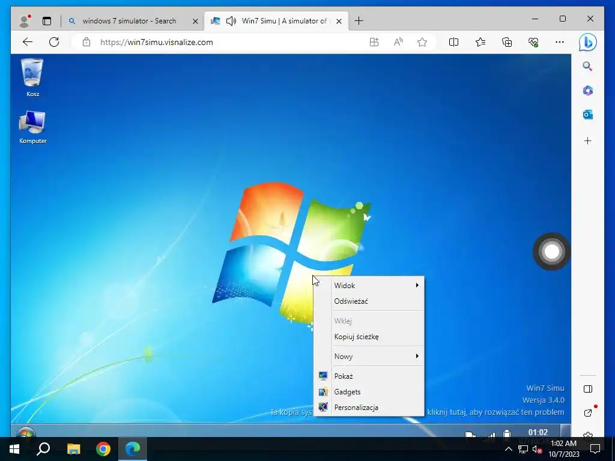
Task: Click the system tray volume icon
Action: click(537, 449)
